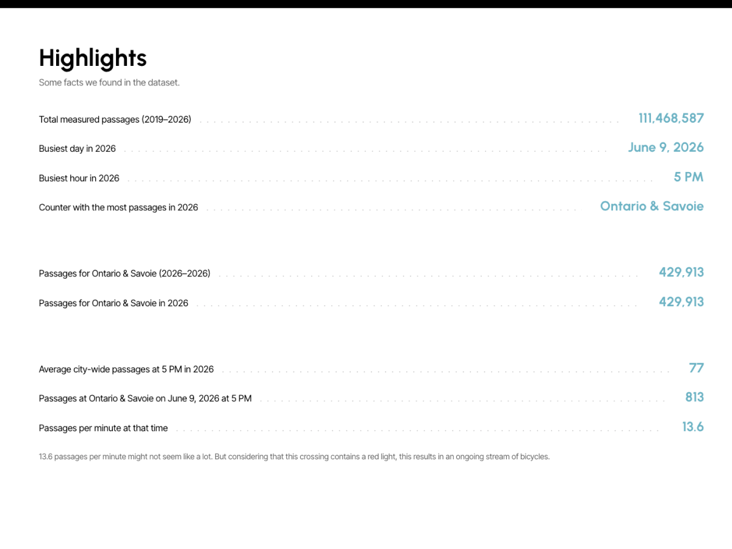732x549 pixels.
Task: Select the city-wide average value 77
Action: tap(696, 368)
